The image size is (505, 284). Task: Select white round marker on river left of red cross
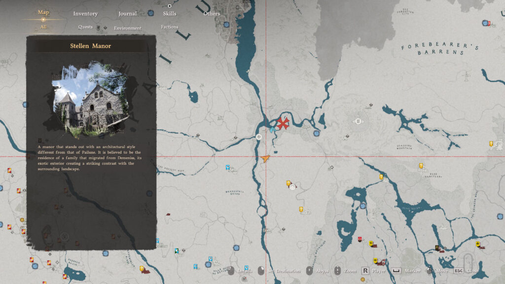[x=258, y=137]
